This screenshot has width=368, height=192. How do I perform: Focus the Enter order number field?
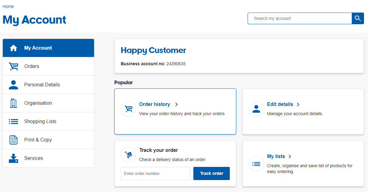155,173
